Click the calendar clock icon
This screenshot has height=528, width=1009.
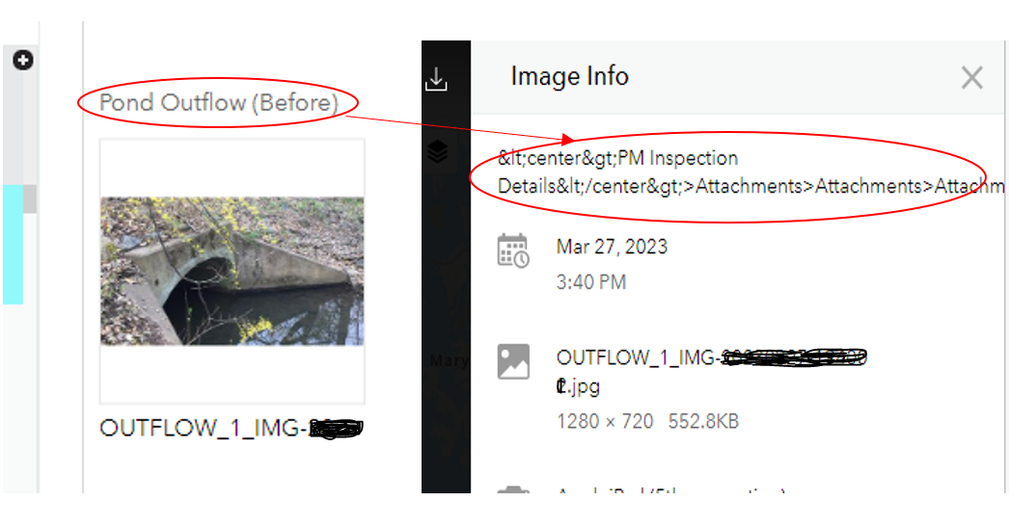(513, 251)
